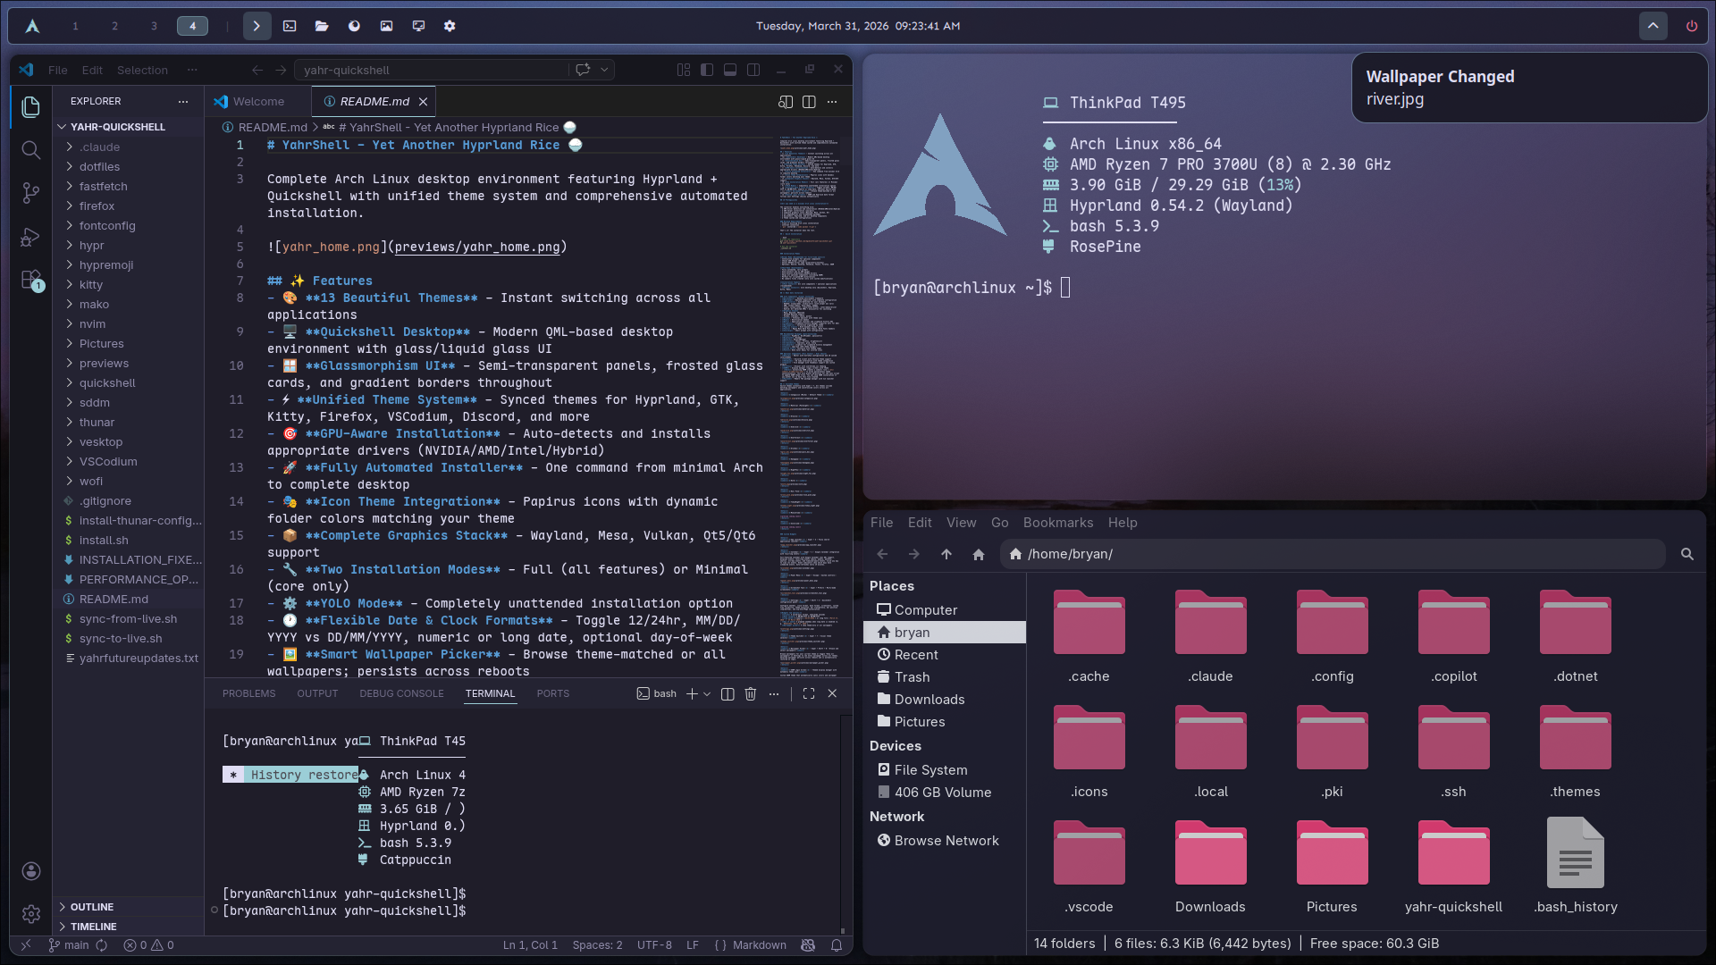Click the README minimap code overview
This screenshot has height=965, width=1716.
(808, 402)
